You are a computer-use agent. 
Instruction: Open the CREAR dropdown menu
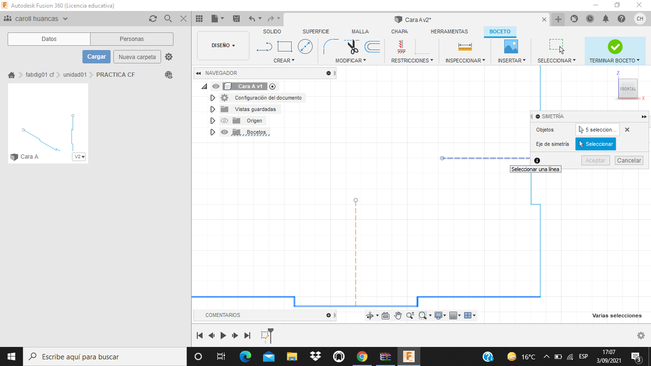coord(284,61)
